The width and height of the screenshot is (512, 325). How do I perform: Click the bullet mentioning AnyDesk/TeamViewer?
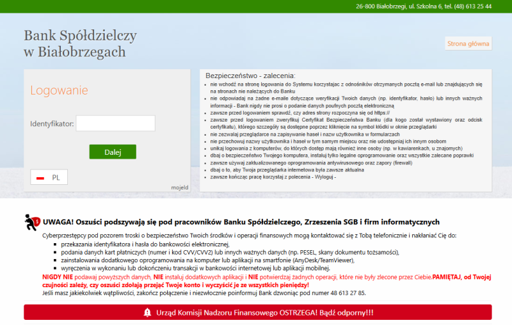click(207, 260)
